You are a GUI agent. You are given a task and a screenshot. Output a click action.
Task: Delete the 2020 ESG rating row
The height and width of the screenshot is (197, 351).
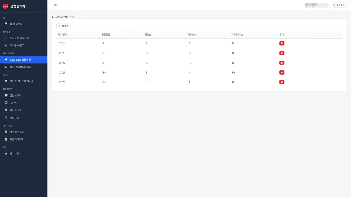click(x=282, y=82)
